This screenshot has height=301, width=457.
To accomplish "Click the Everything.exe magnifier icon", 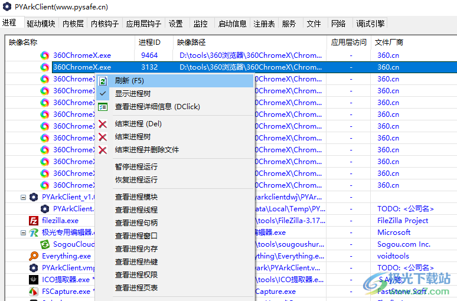I will (x=34, y=256).
